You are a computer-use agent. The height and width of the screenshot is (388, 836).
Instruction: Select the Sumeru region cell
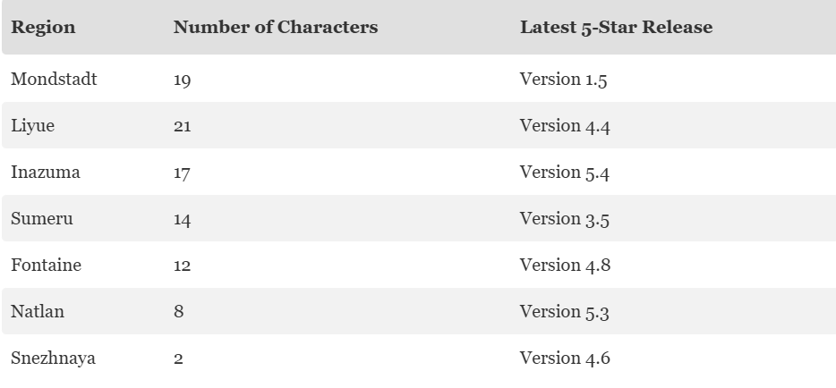41,219
